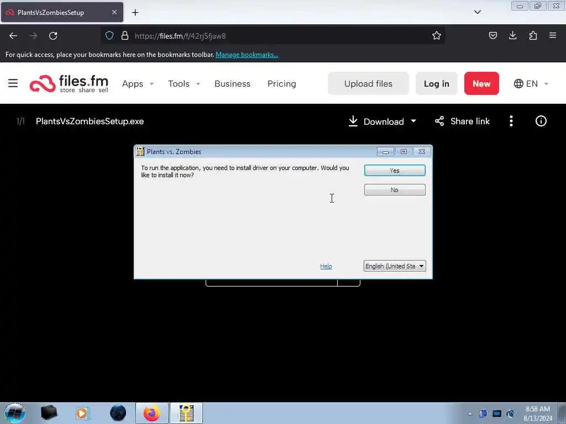The height and width of the screenshot is (424, 566).
Task: Open the Firefox application menu icon
Action: click(553, 35)
